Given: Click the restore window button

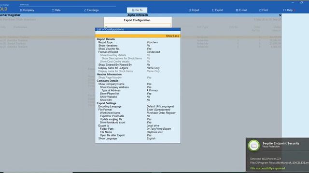Looking at the screenshot, I should coord(301,2).
